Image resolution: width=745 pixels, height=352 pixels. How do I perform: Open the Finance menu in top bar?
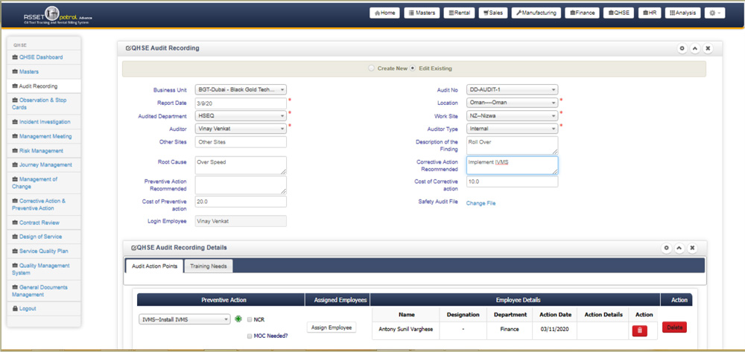tap(581, 13)
